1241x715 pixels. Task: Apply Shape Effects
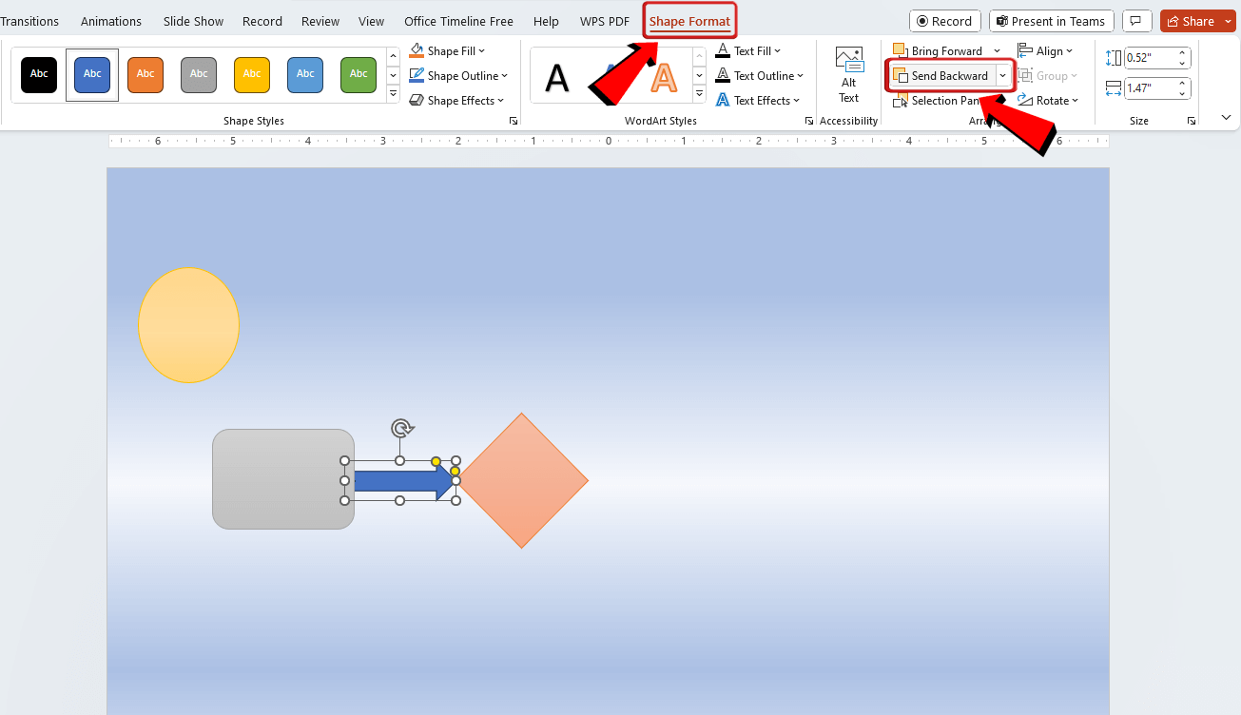click(457, 100)
